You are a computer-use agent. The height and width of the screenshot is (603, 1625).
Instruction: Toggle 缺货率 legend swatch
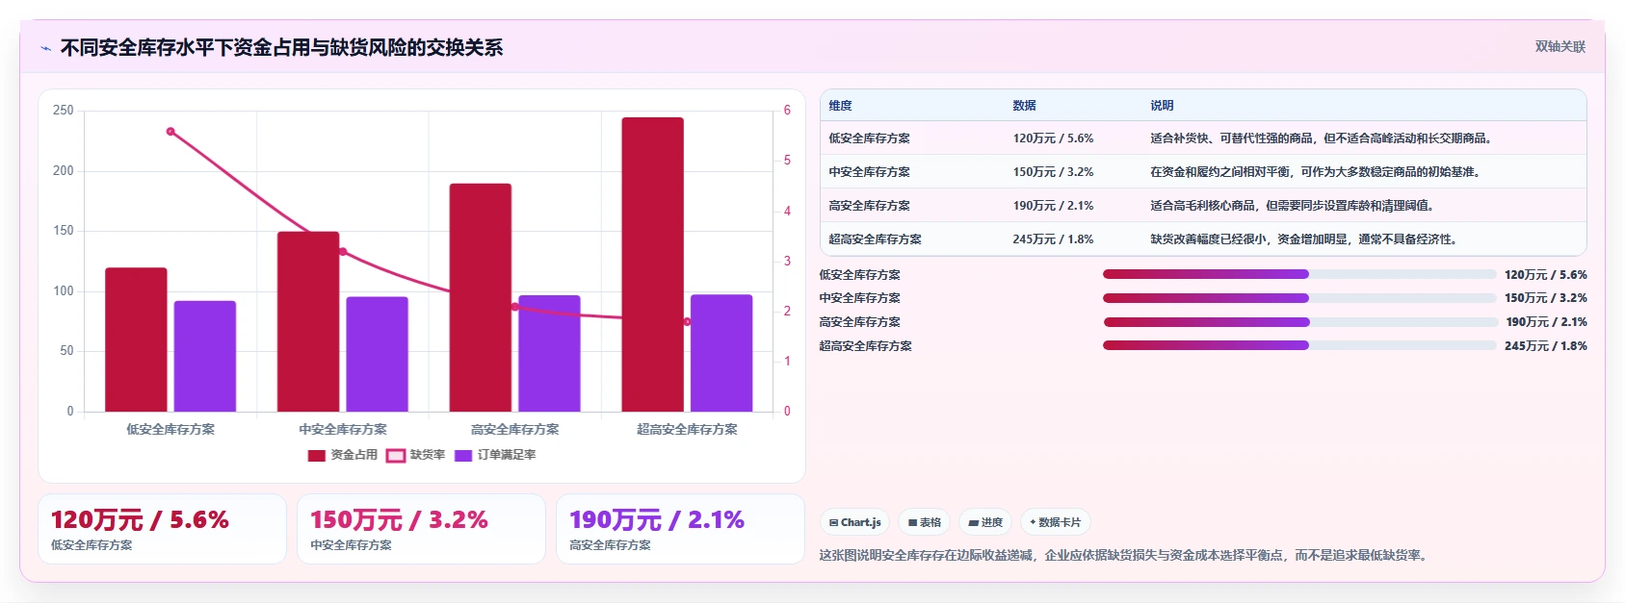[x=396, y=456]
